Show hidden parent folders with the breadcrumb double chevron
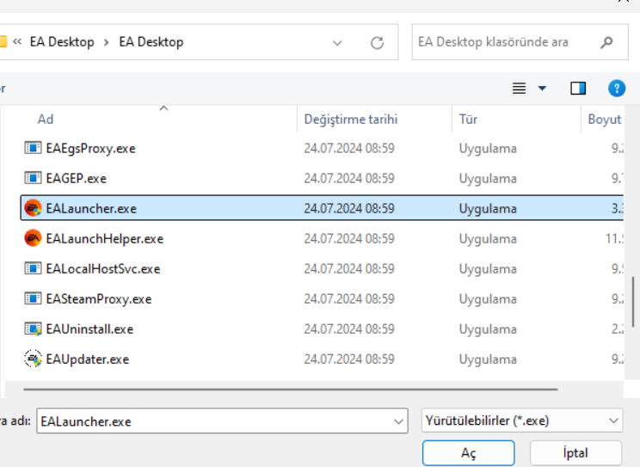The width and height of the screenshot is (640, 467). tap(17, 41)
